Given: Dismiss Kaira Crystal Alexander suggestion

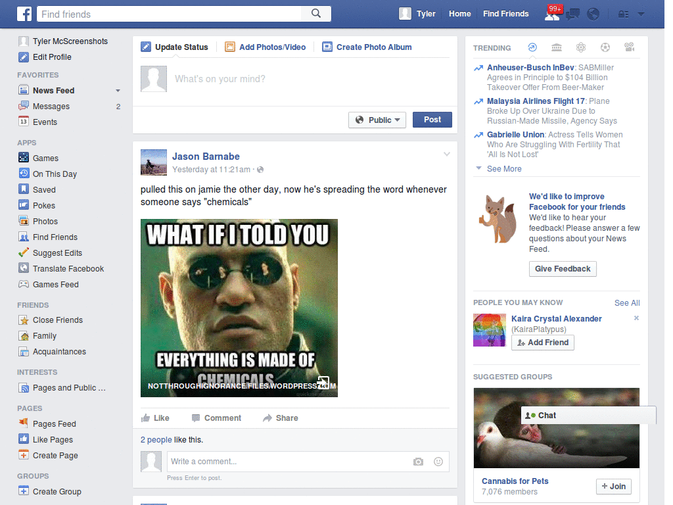Looking at the screenshot, I should coord(636,318).
